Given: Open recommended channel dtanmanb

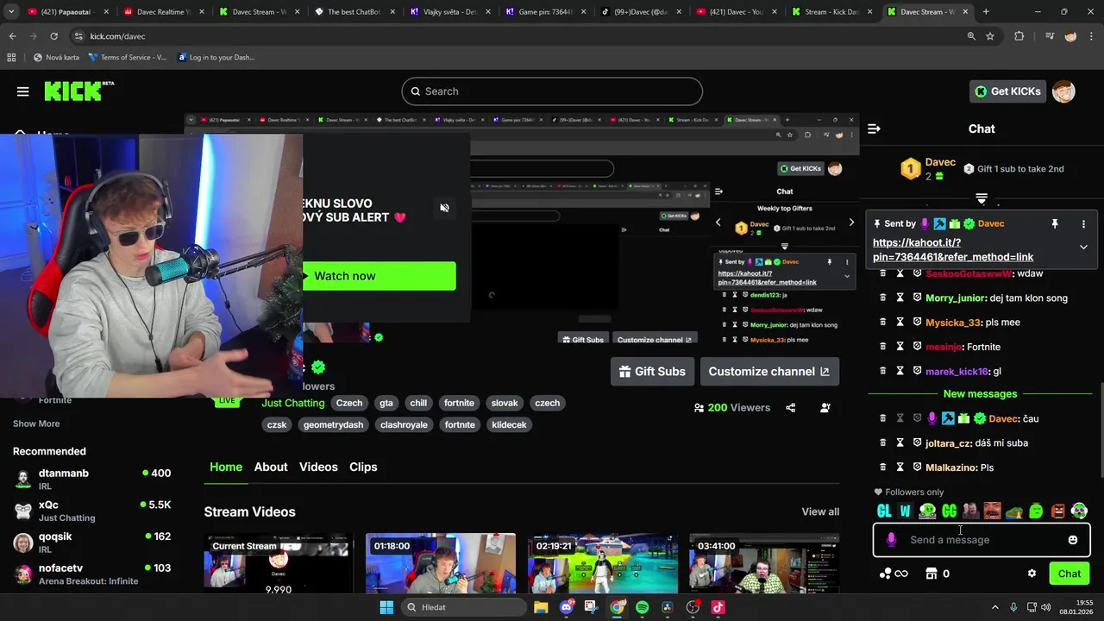Looking at the screenshot, I should coord(92,480).
